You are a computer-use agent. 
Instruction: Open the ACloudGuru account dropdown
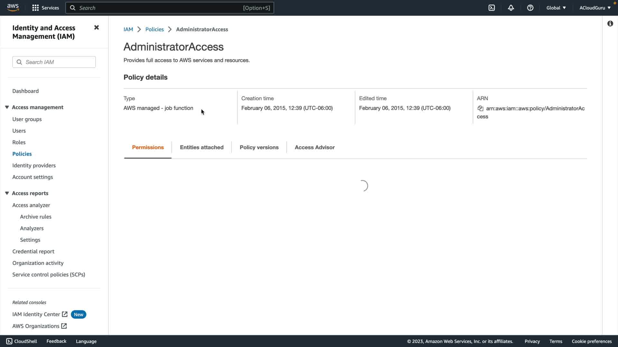[595, 8]
